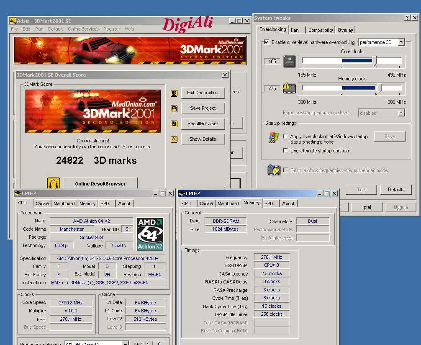
Task: Click the left CPU-Z window title icon
Action: pyautogui.click(x=18, y=193)
